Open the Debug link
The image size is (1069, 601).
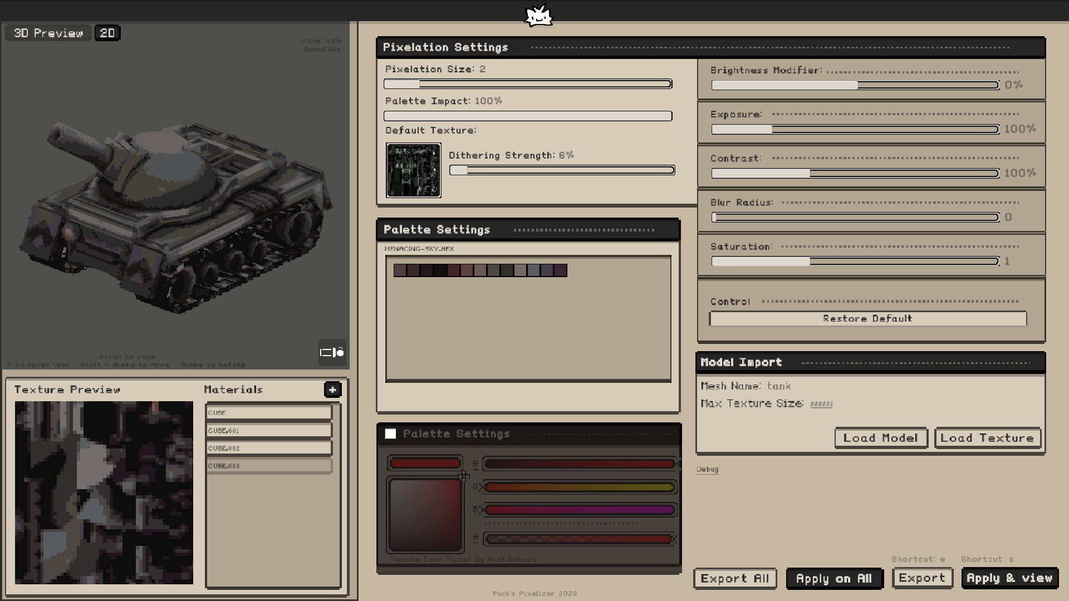click(x=707, y=469)
